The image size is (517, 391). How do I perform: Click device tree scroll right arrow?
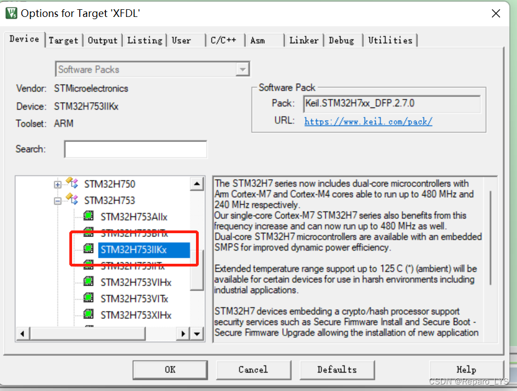click(183, 334)
